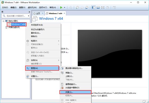
Task: Open the 文件(F) menu
Action: (5, 8)
